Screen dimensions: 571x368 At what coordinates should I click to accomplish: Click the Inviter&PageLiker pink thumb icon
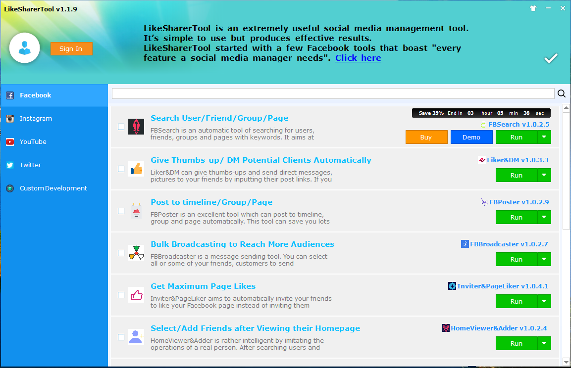point(136,295)
